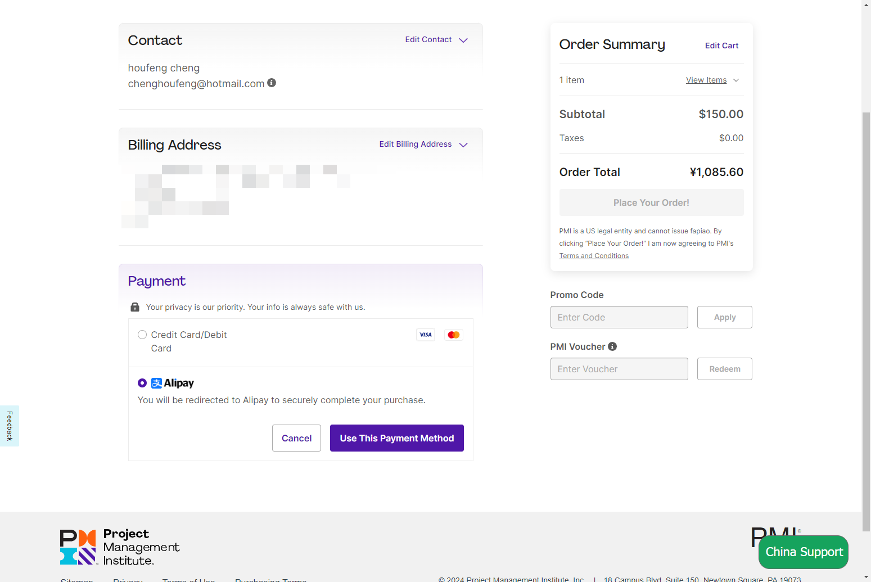The image size is (871, 582).
Task: Click the Project Management Institute footer logo
Action: pyautogui.click(x=120, y=547)
